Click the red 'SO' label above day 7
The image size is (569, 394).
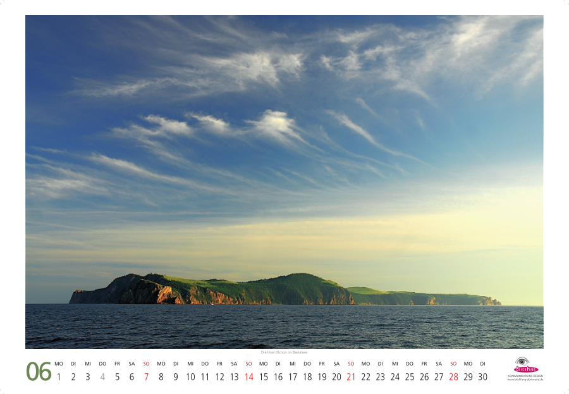click(146, 364)
